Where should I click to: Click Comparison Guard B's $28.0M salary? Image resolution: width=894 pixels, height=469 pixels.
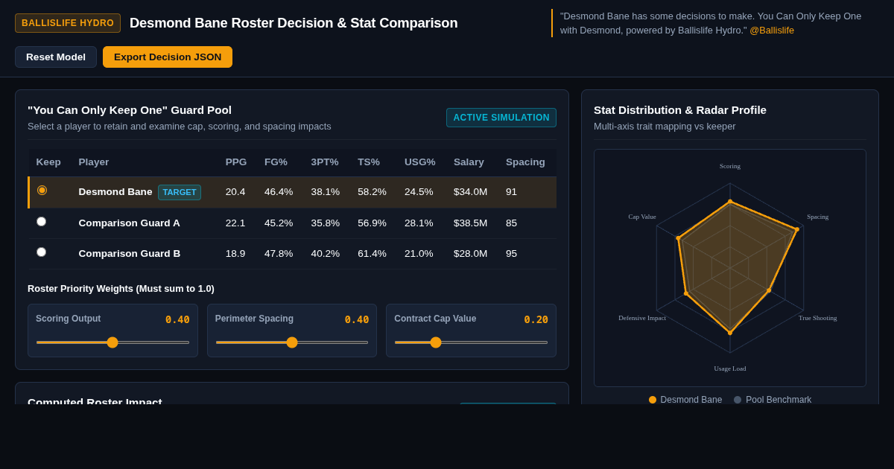click(x=471, y=254)
